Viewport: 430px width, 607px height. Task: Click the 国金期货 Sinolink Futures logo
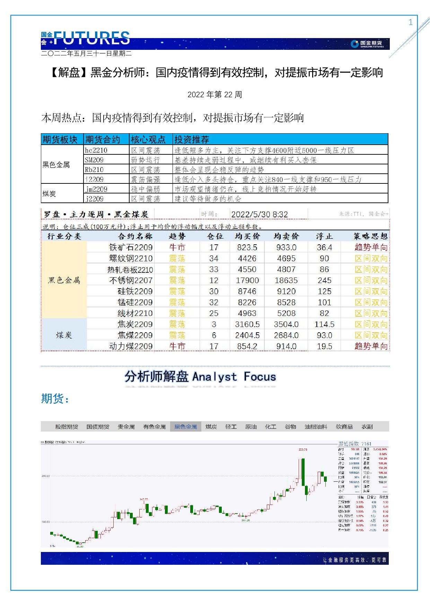click(367, 44)
